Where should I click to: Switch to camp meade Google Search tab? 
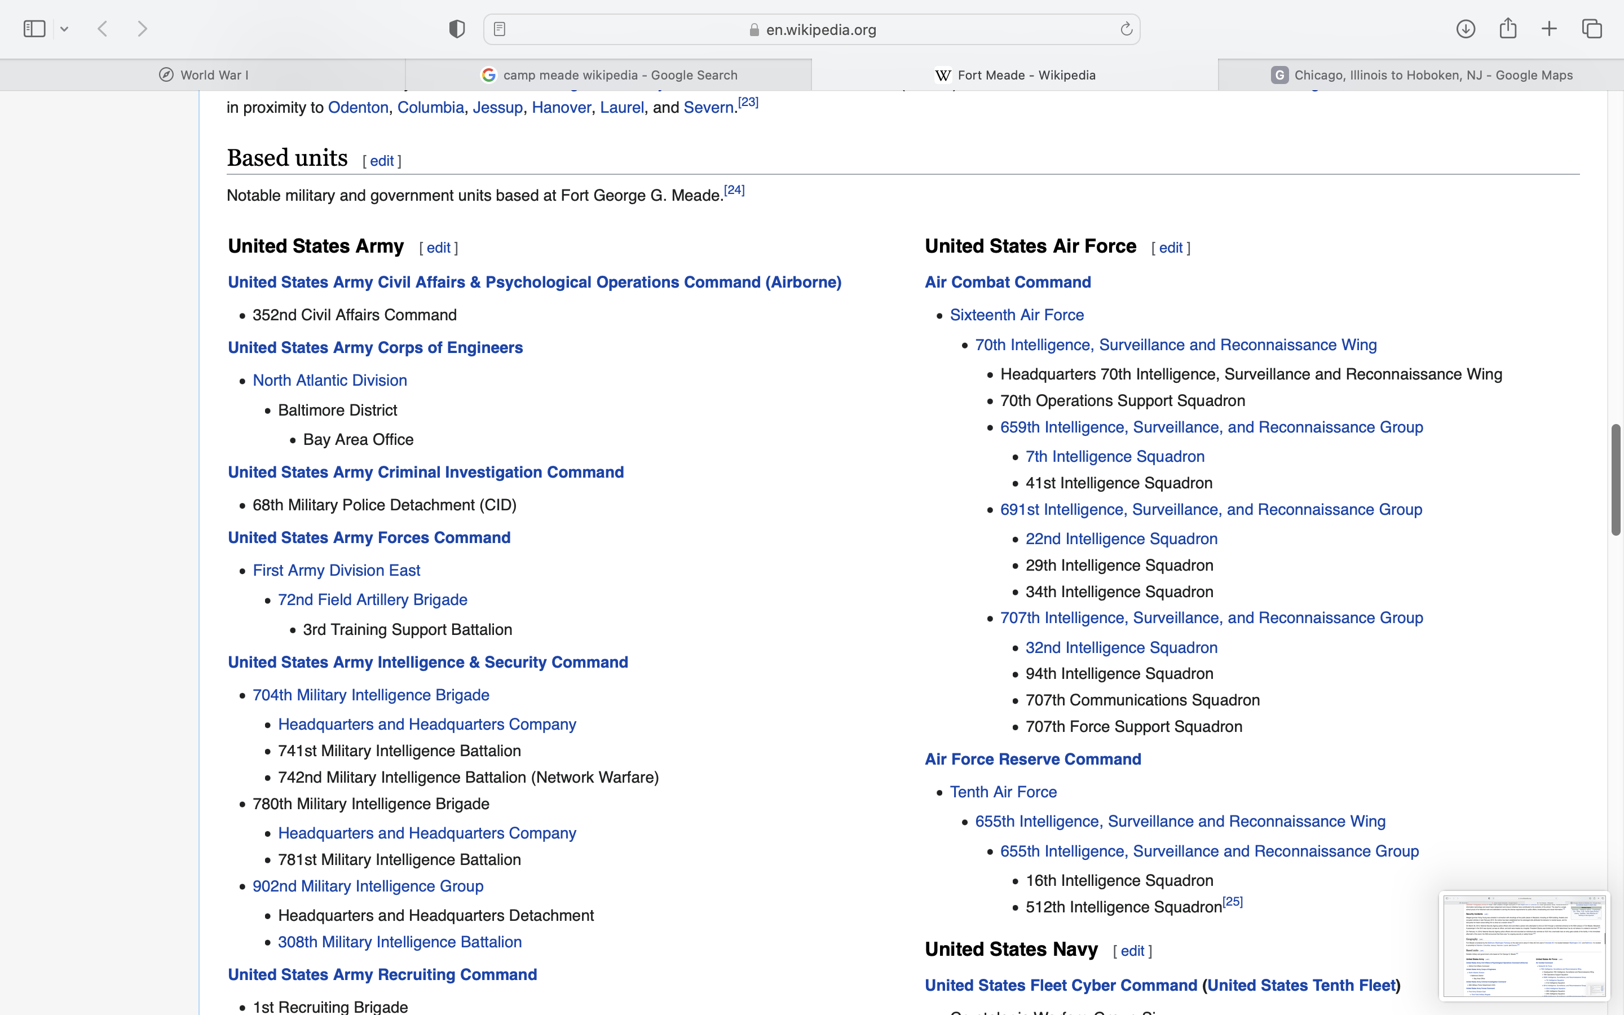pyautogui.click(x=608, y=74)
